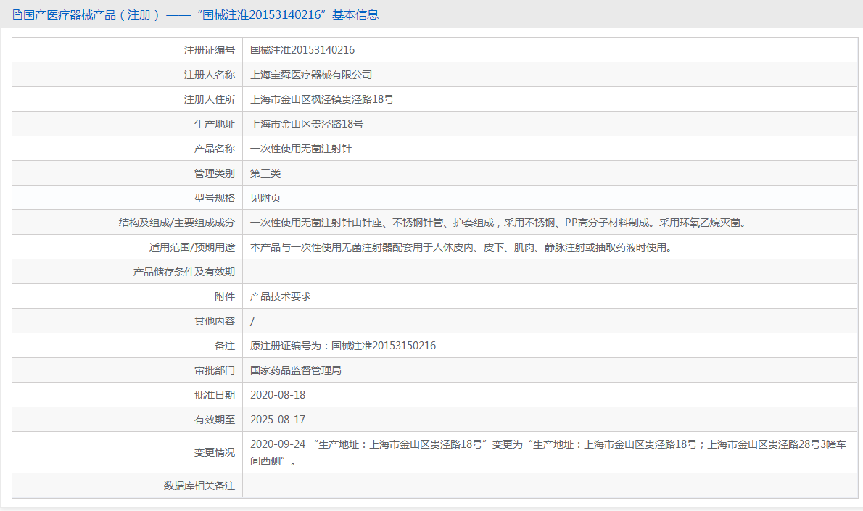Click the 型号规格 row label
This screenshot has height=511, width=863.
pyautogui.click(x=214, y=198)
